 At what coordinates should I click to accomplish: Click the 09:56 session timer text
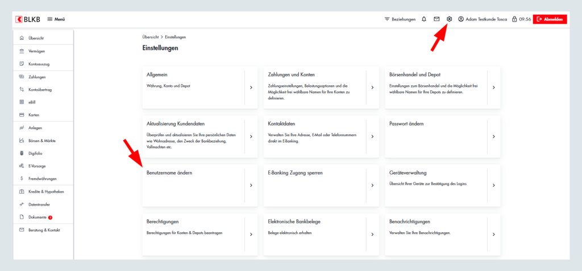(x=525, y=19)
